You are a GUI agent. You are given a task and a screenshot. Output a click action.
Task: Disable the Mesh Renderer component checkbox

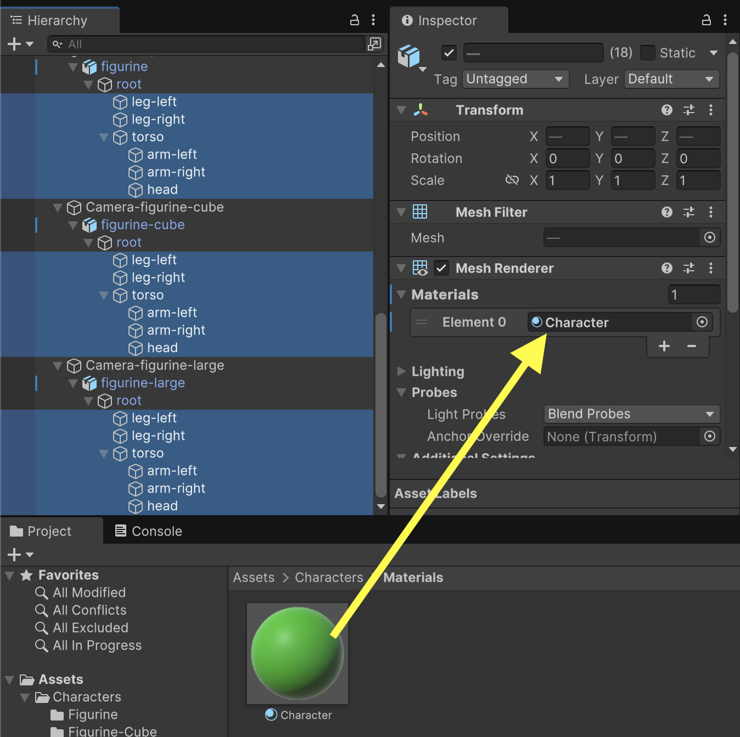click(441, 268)
